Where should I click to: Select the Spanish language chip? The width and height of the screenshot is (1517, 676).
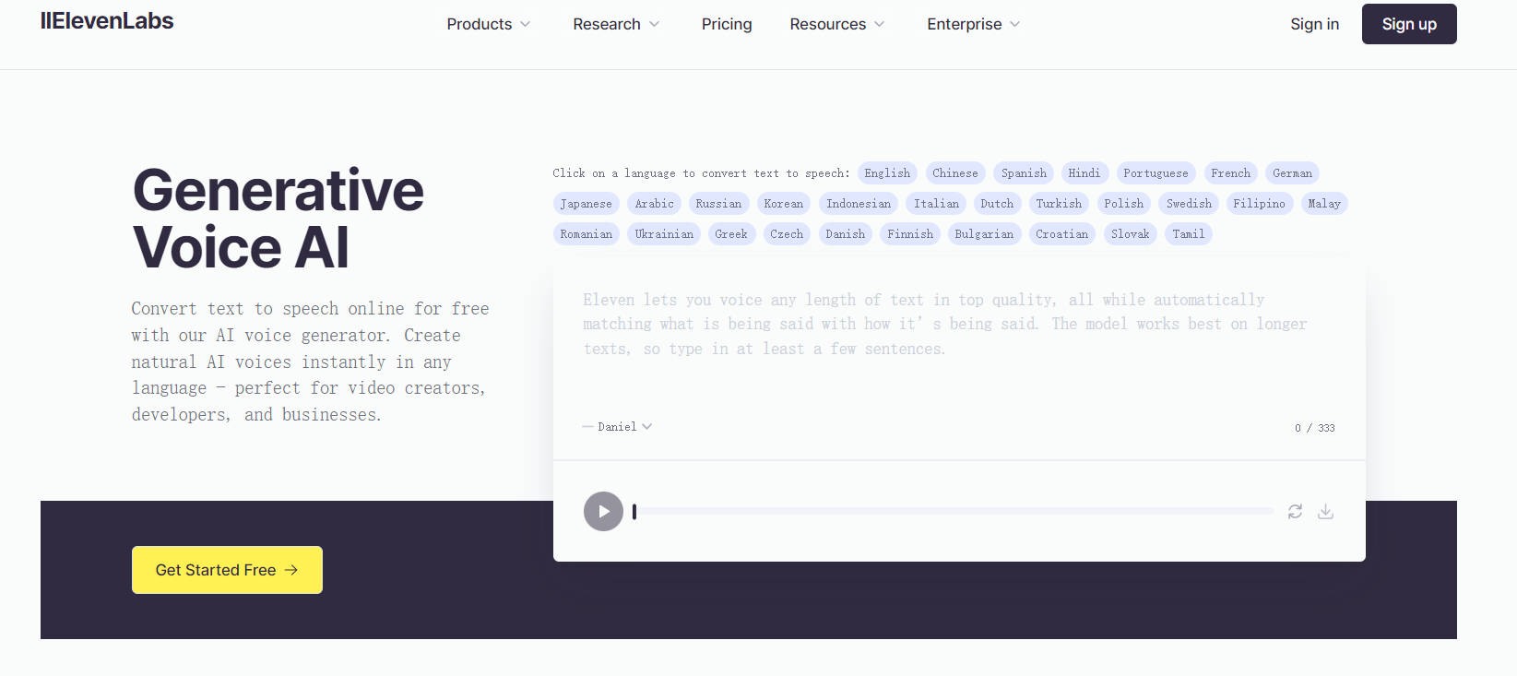(x=1024, y=173)
